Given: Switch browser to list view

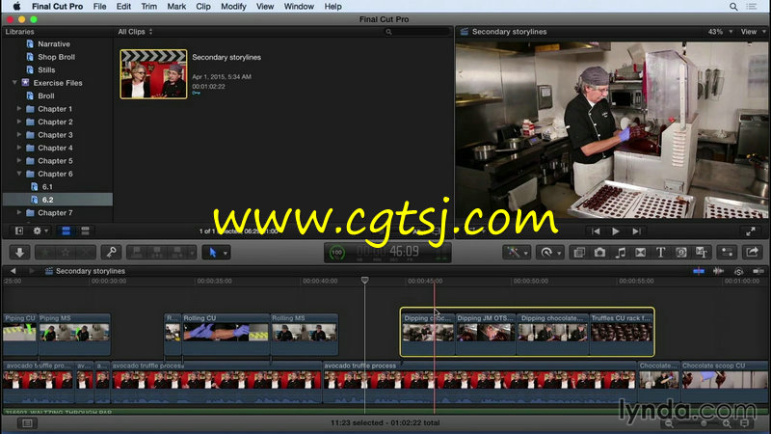Looking at the screenshot, I should coord(85,231).
